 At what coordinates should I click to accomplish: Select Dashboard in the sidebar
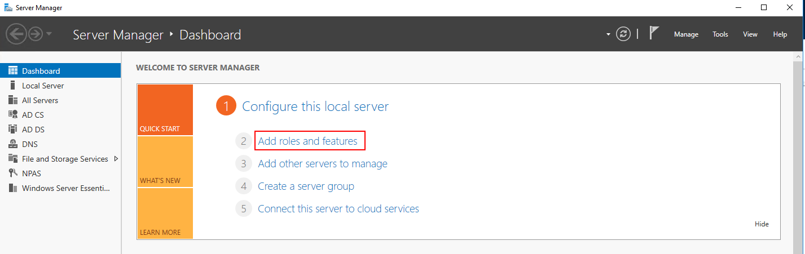click(x=60, y=71)
